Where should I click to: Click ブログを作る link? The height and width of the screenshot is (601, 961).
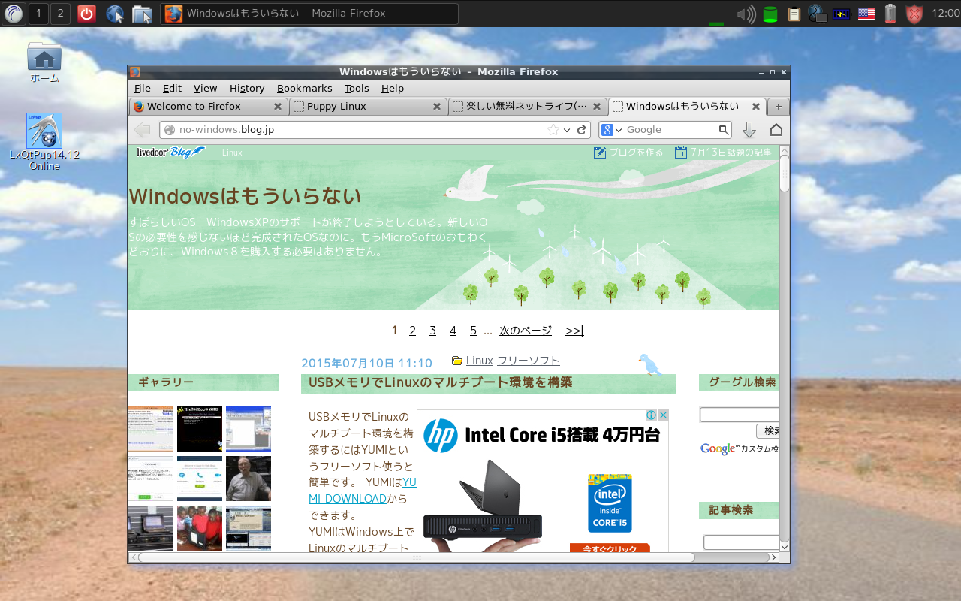point(628,153)
